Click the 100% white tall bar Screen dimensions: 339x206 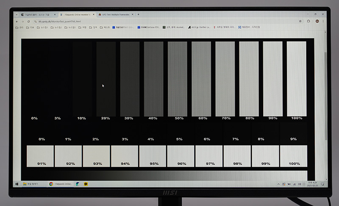point(296,79)
